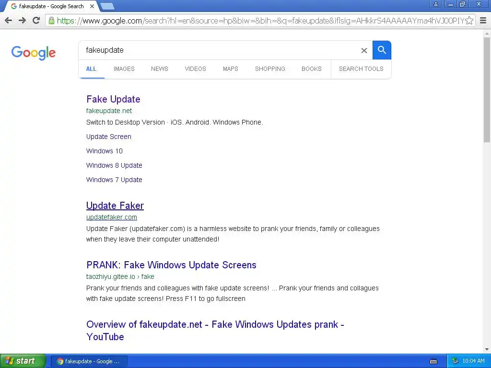
Task: Open the Chrome hamburger menu
Action: (x=483, y=21)
